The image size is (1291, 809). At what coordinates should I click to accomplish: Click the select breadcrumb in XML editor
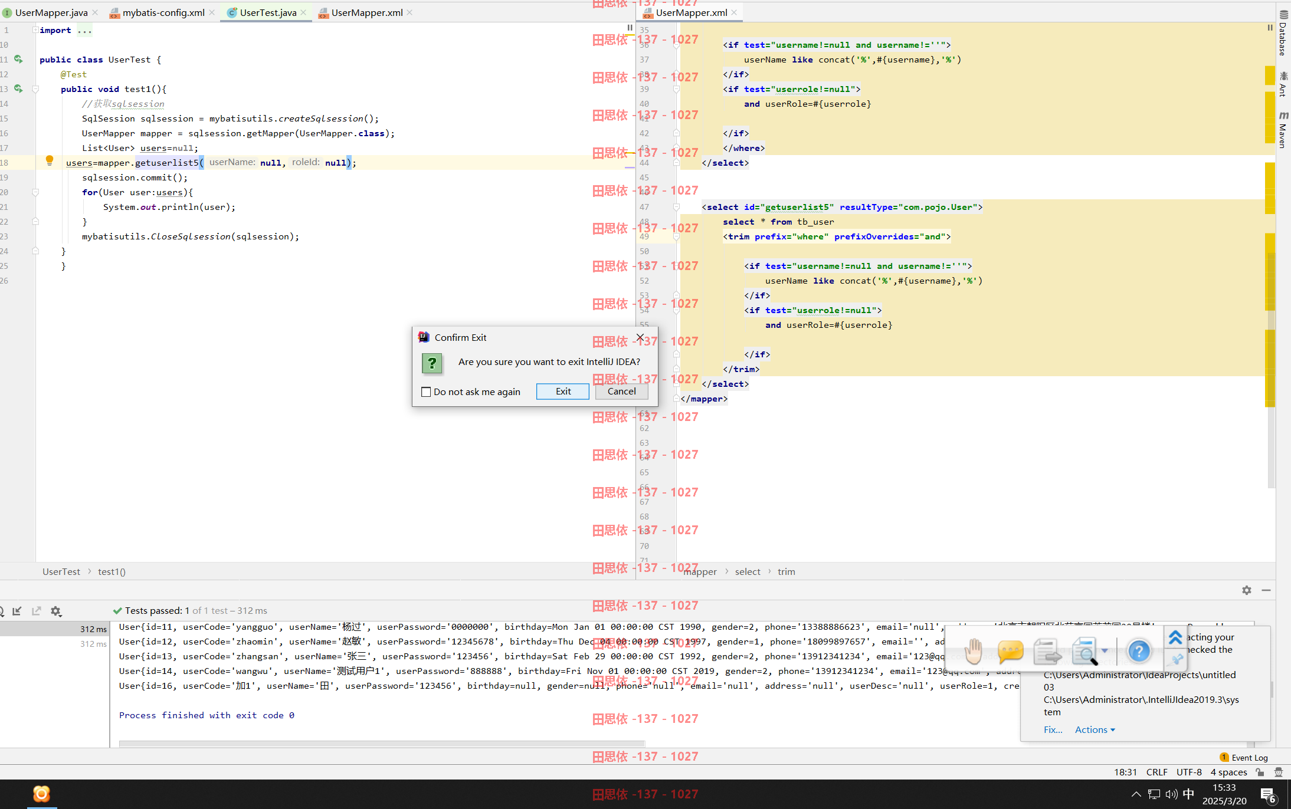[748, 571]
